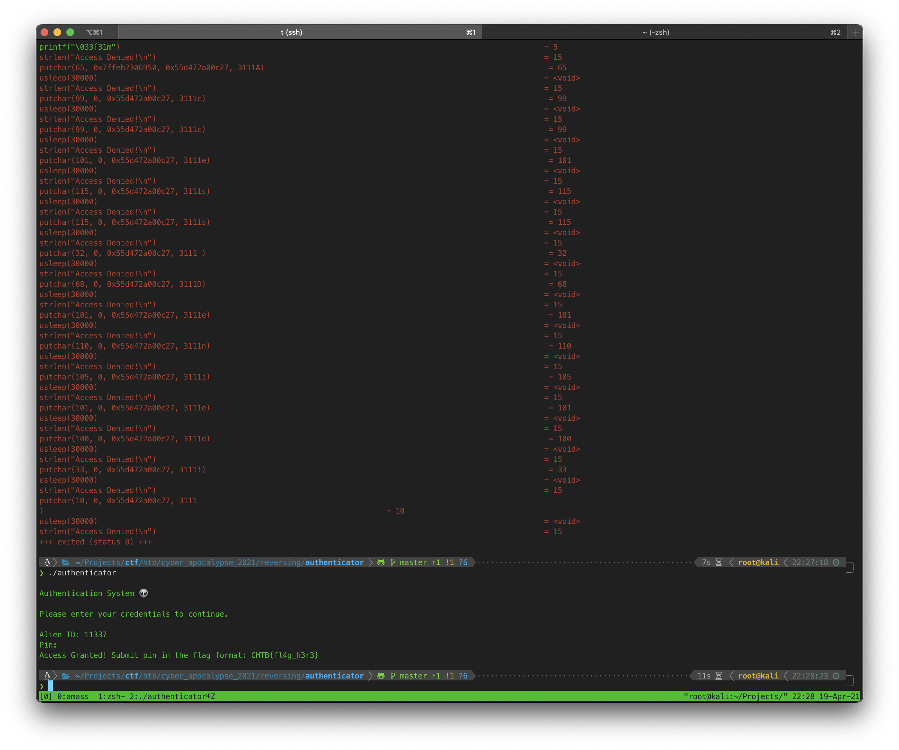Click the putchar(110, 0, ...) line
899x750 pixels.
coord(125,346)
